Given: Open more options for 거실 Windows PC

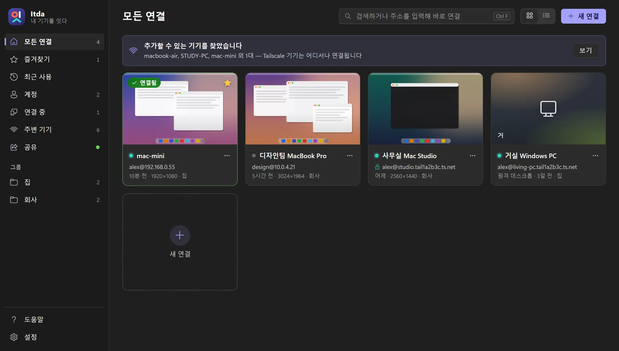Looking at the screenshot, I should (x=595, y=156).
